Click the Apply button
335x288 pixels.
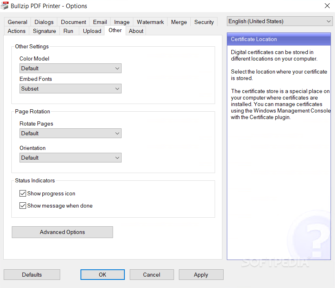[x=201, y=275]
